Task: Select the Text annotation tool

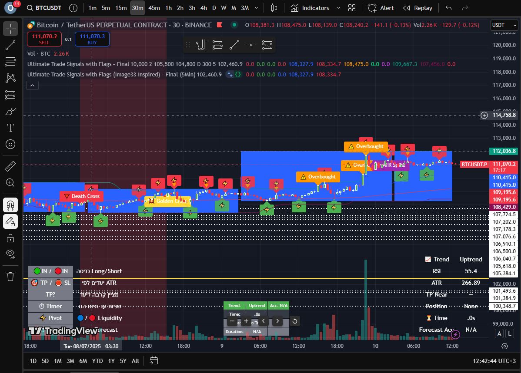Action: [x=10, y=128]
